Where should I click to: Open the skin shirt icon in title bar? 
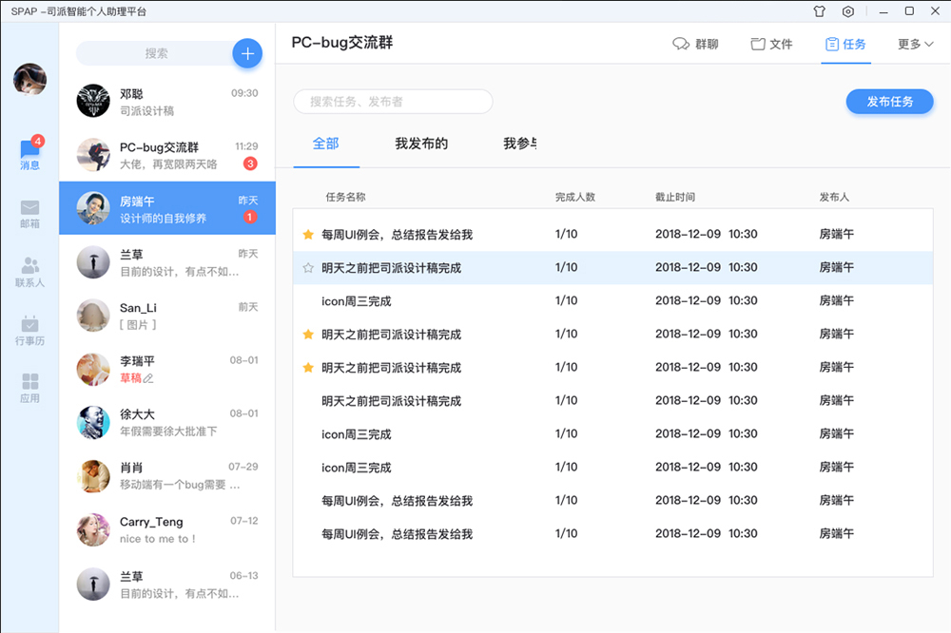click(820, 11)
